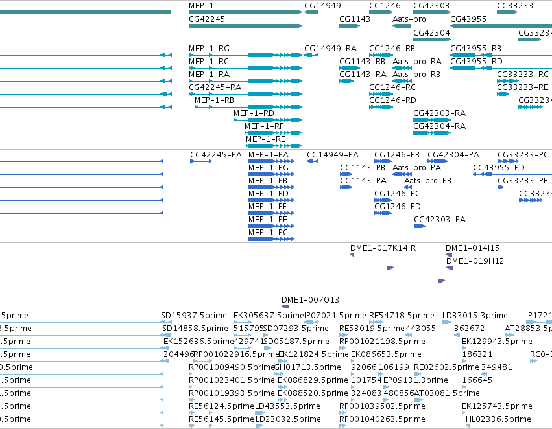Viewport: 552px width, 429px height.
Task: Click transcript CG1246-RB
Action: pos(392,49)
